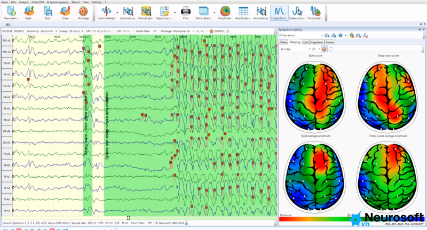This screenshot has width=427, height=230.
Task: Click the FP1-A1 channel label
Action: pyautogui.click(x=6, y=40)
